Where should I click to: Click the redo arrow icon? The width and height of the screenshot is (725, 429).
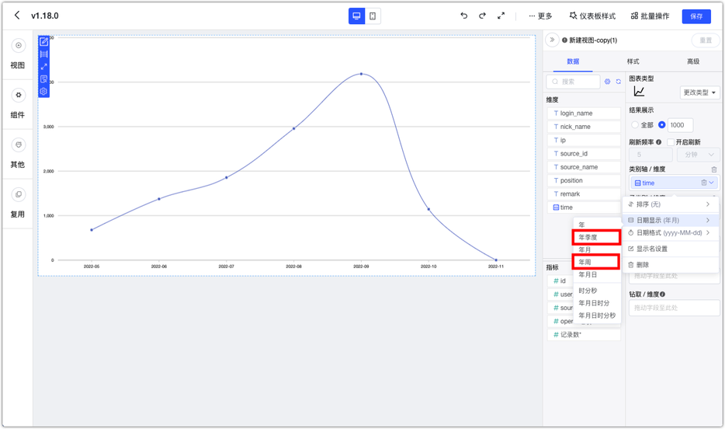pyautogui.click(x=482, y=16)
